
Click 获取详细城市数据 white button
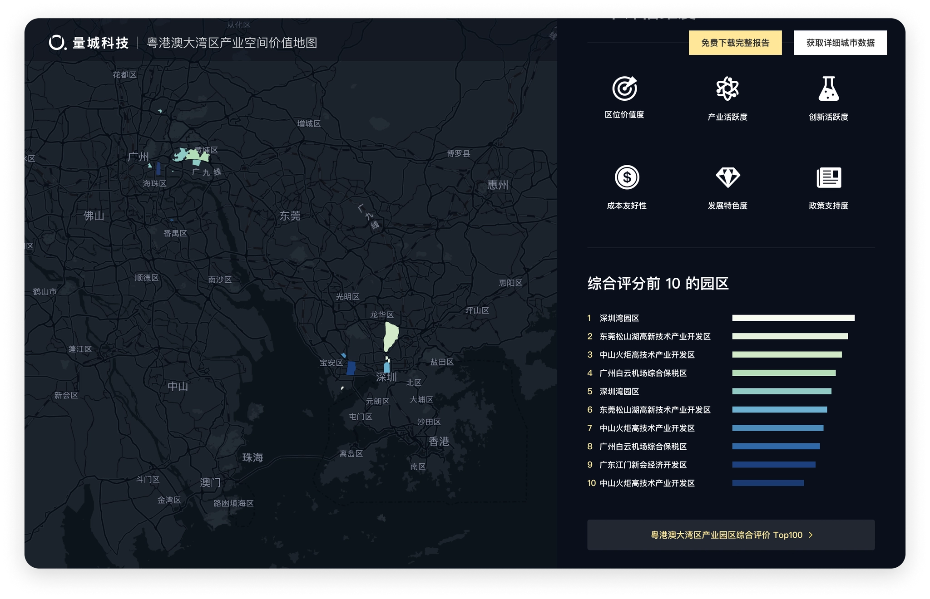(840, 43)
